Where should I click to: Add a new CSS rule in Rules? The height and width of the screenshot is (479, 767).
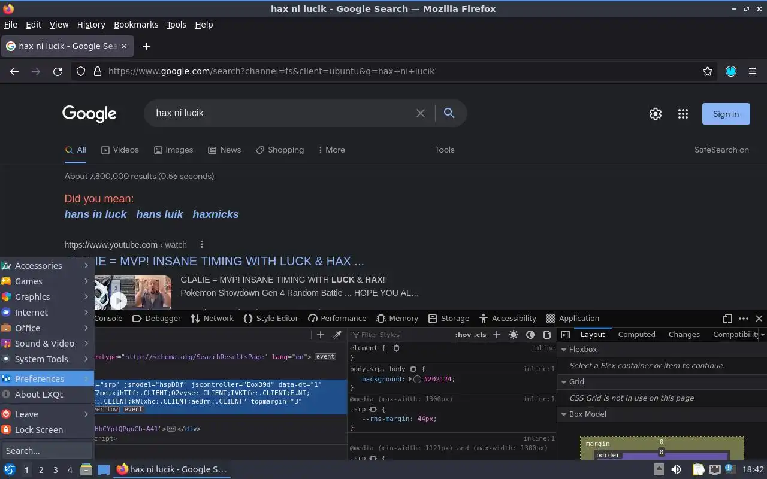497,335
